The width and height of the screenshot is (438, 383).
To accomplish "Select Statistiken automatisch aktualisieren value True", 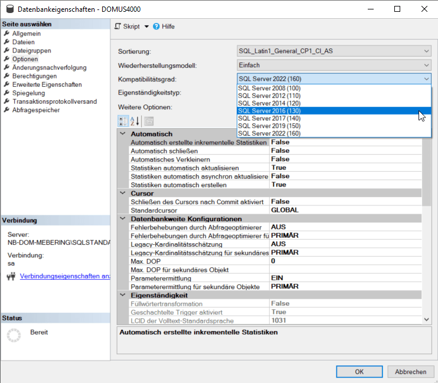I will tap(345, 168).
